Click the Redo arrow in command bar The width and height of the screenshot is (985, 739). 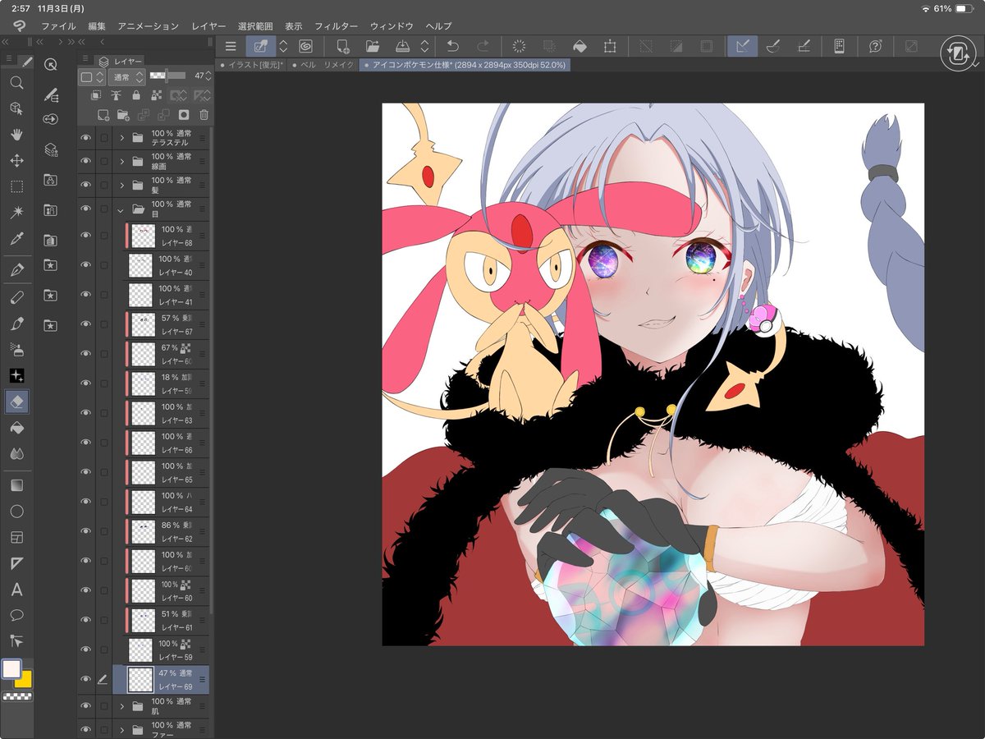tap(483, 47)
